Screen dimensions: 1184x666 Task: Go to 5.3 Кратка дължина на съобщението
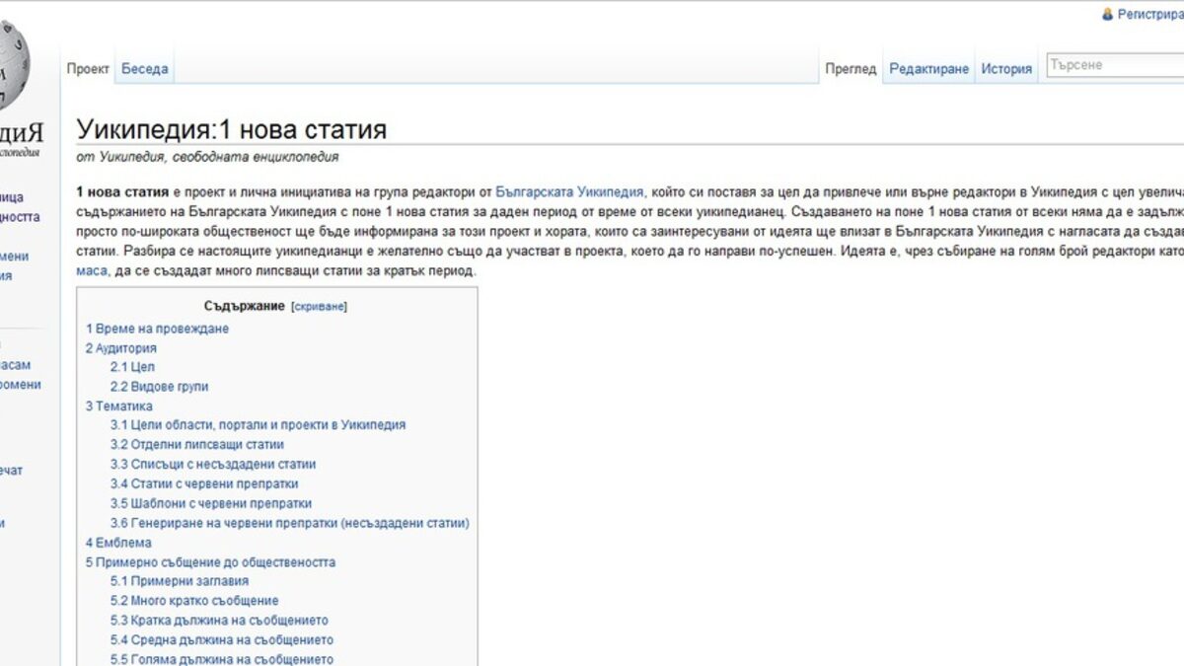(x=219, y=621)
